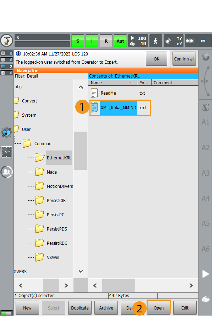
Task: Click the Common folder icon
Action: 27,143
